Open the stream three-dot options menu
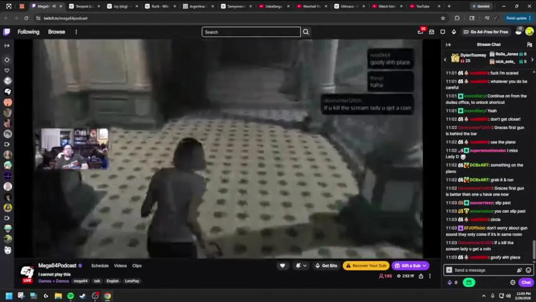 click(430, 276)
